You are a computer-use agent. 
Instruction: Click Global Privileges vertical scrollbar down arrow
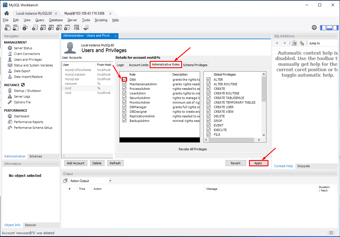click(x=264, y=135)
